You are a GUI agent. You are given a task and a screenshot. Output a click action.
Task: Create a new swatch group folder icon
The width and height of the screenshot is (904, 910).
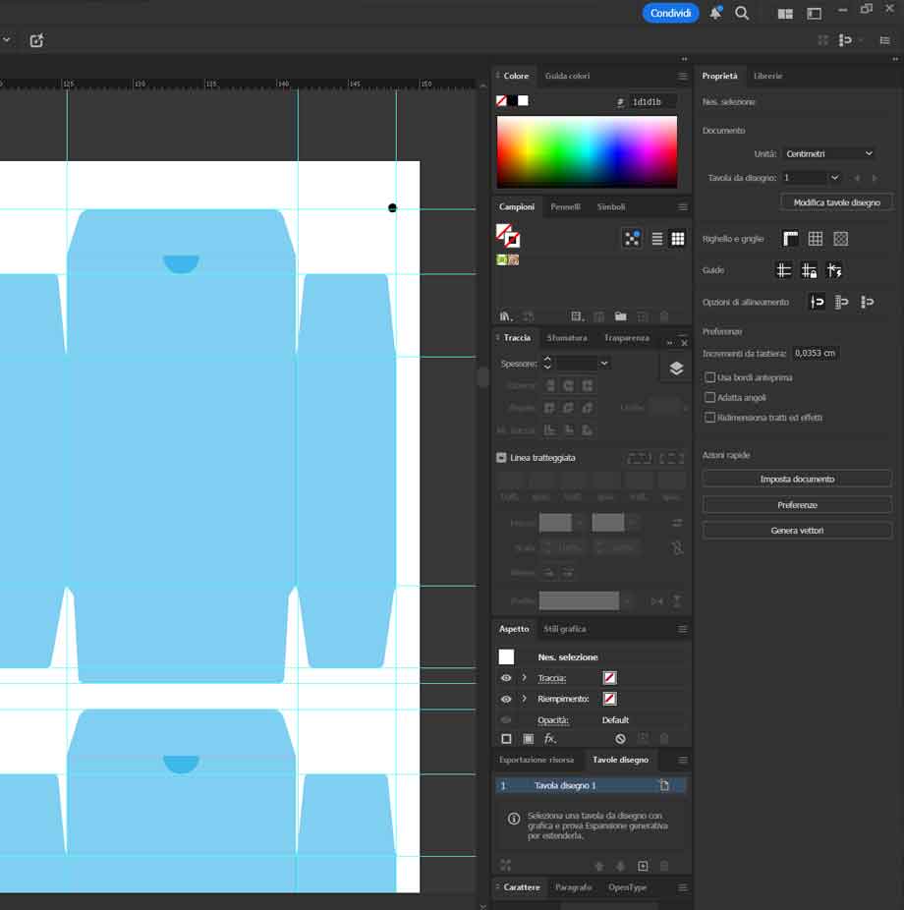click(x=620, y=315)
